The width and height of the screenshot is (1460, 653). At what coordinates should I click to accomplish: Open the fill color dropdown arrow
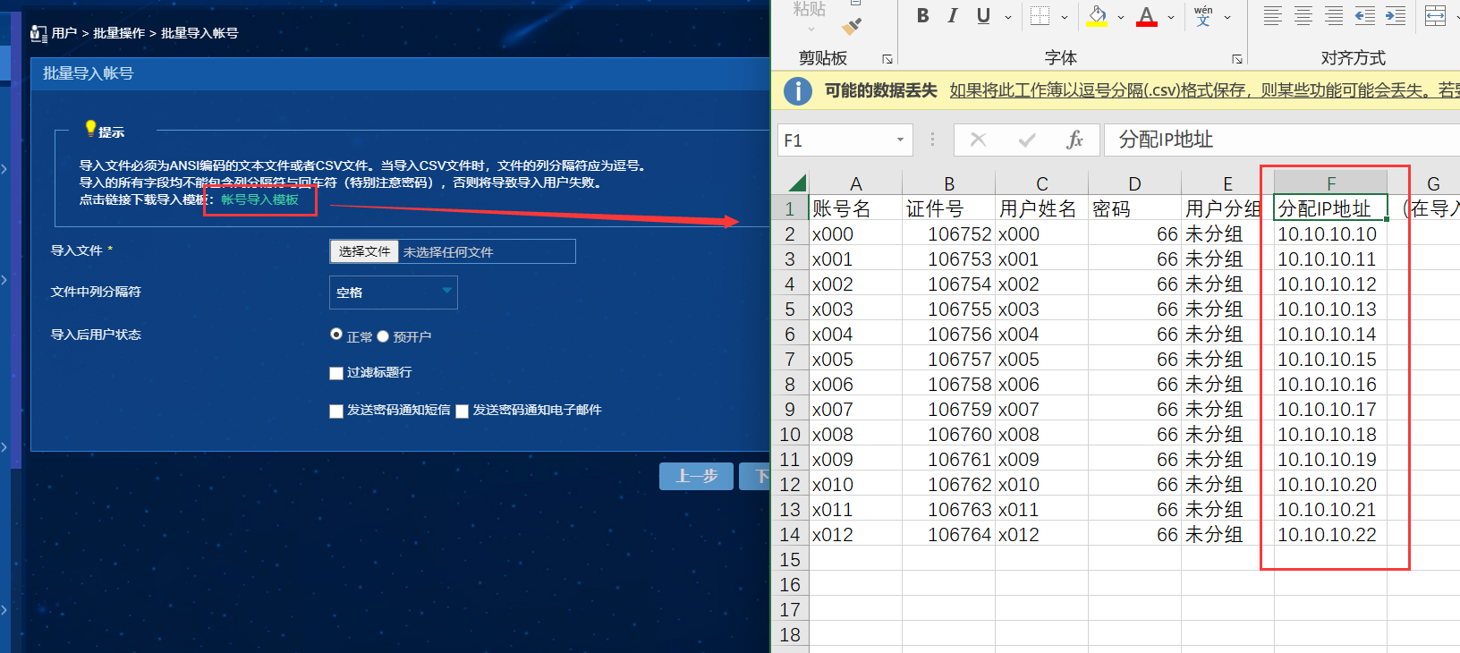1120,17
